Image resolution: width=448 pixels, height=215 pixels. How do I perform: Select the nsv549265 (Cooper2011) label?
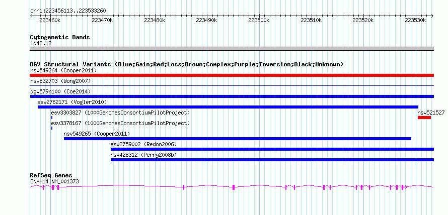click(97, 134)
